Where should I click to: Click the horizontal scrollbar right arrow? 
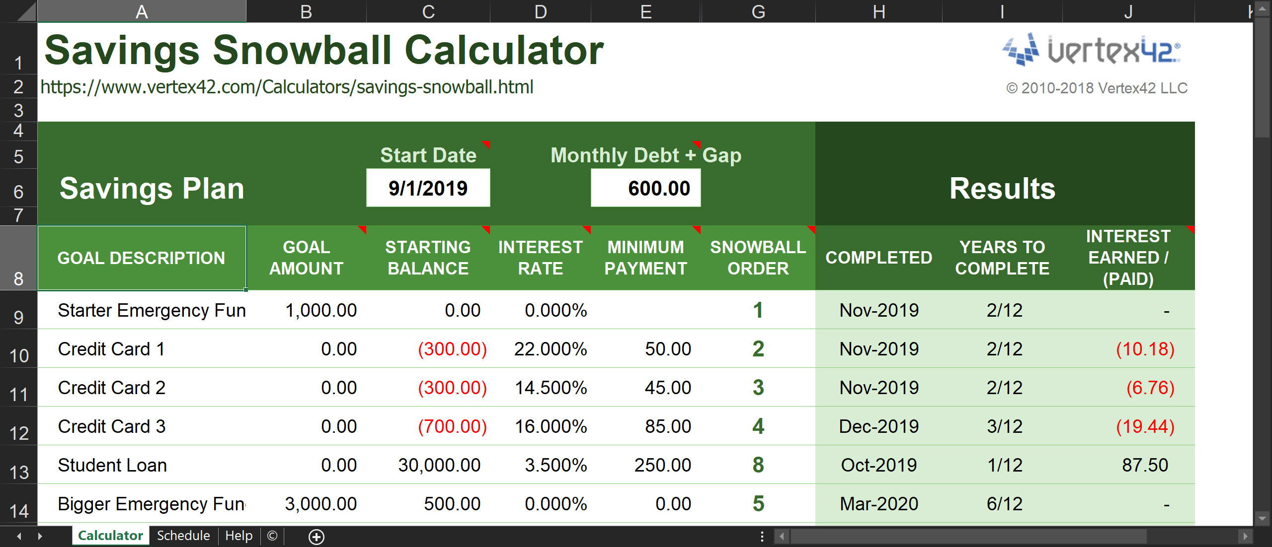(x=1245, y=537)
